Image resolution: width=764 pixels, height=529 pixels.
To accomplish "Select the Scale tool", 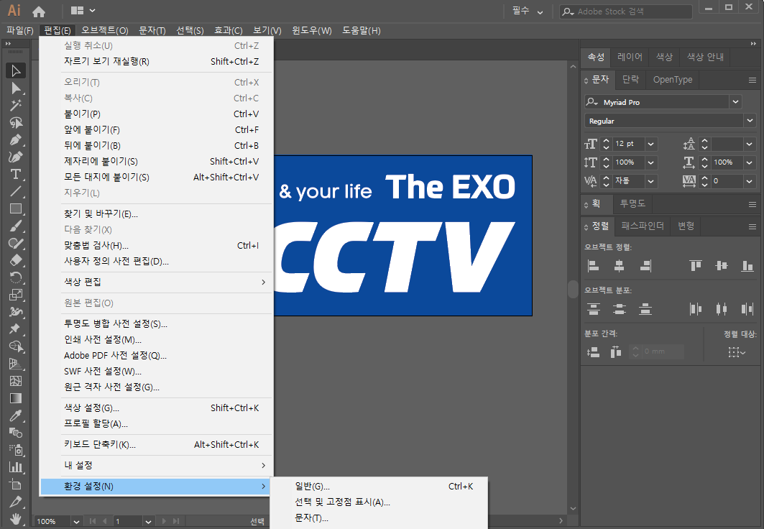I will (16, 295).
